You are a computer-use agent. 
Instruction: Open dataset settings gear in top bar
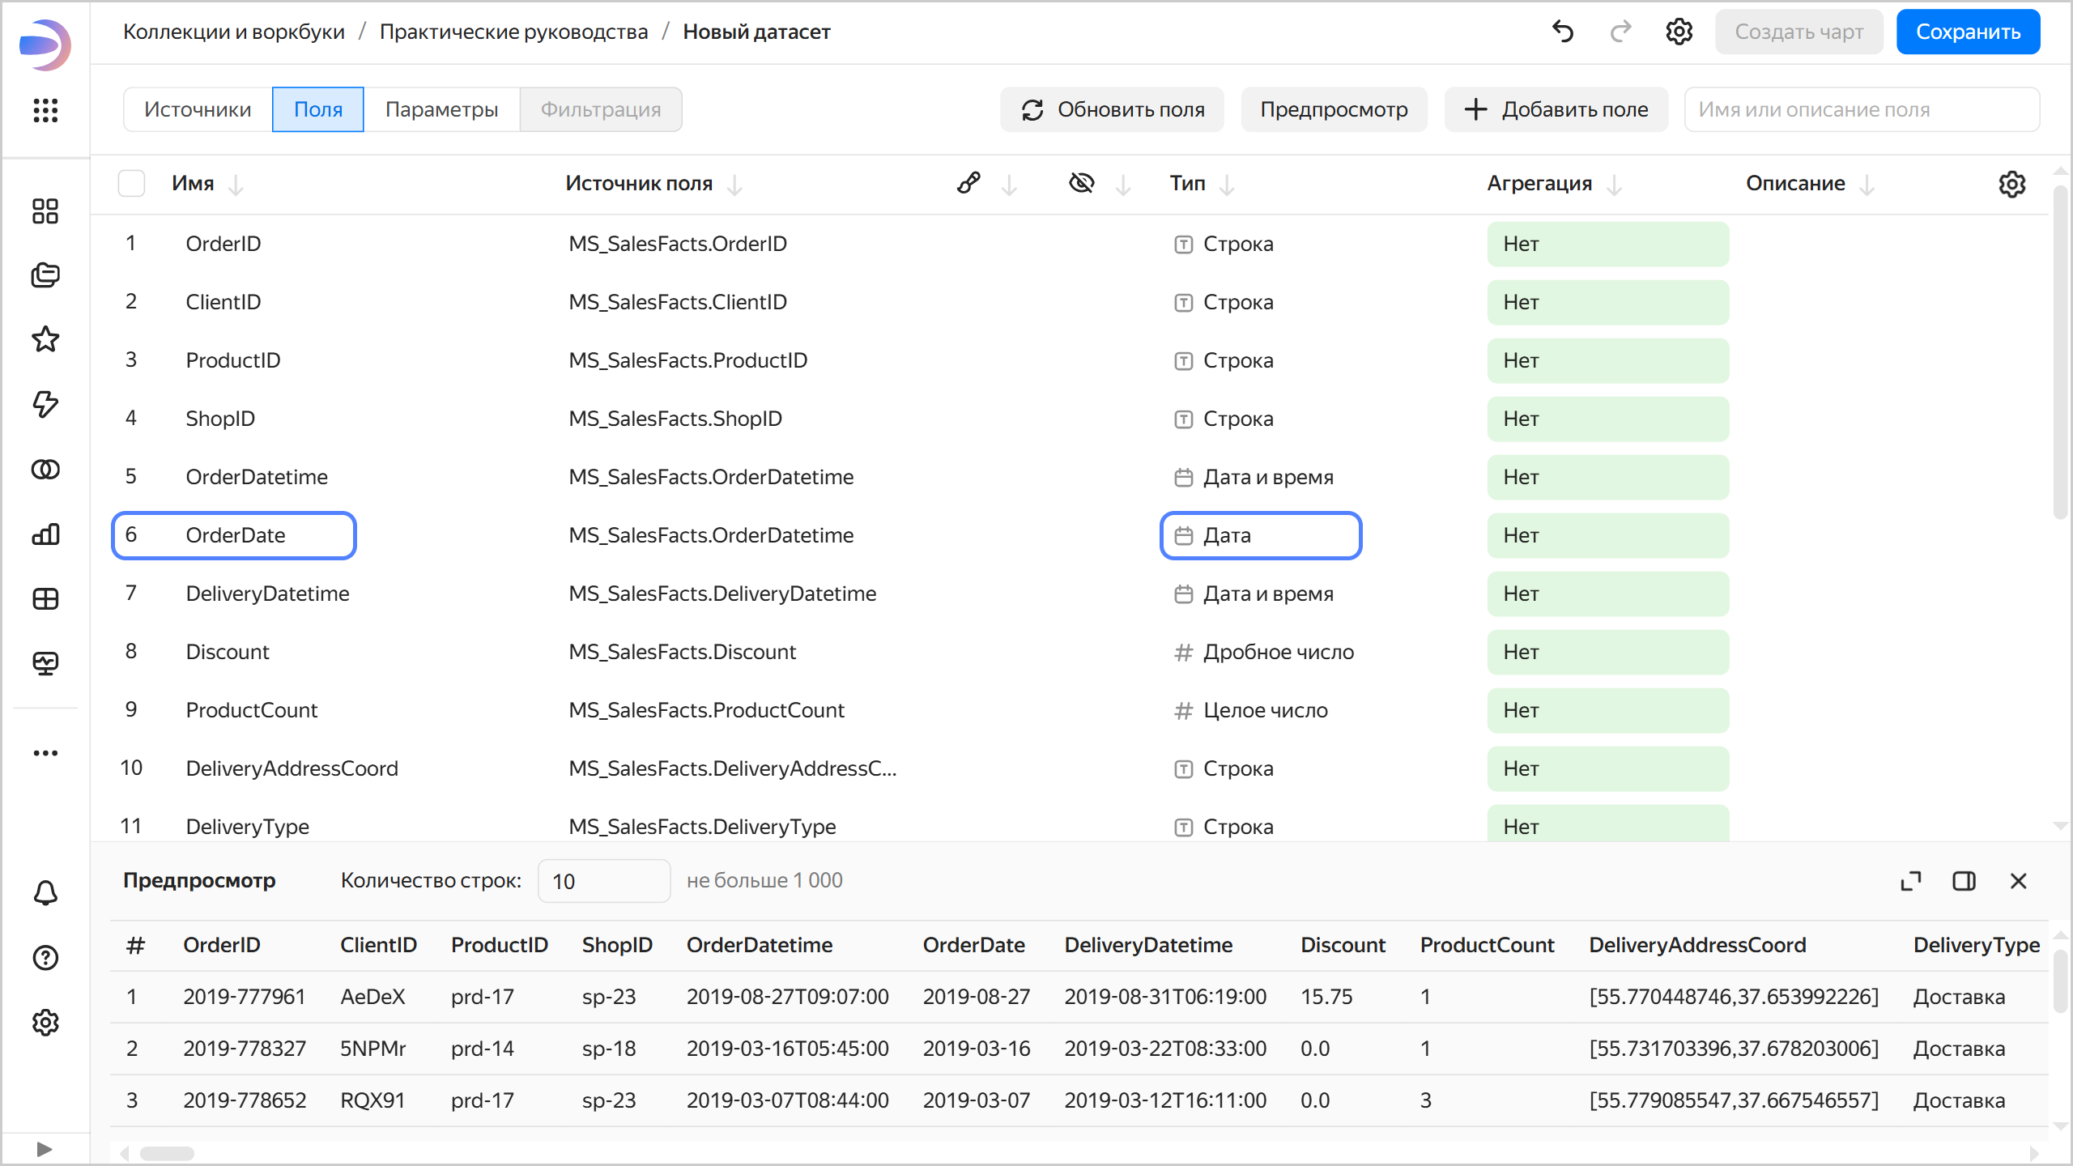1679,32
